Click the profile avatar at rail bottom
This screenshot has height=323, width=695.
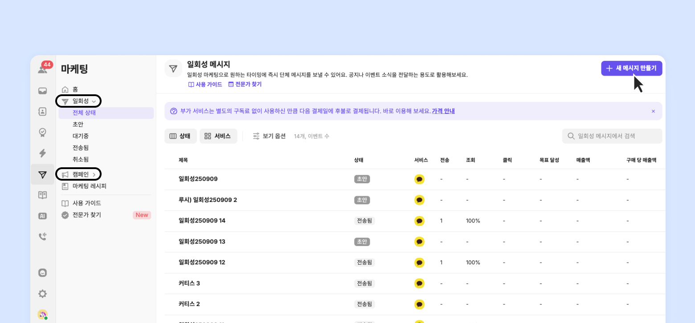click(43, 315)
